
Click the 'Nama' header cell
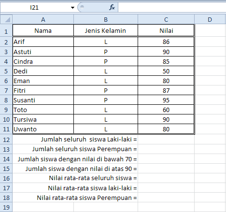tap(43, 30)
